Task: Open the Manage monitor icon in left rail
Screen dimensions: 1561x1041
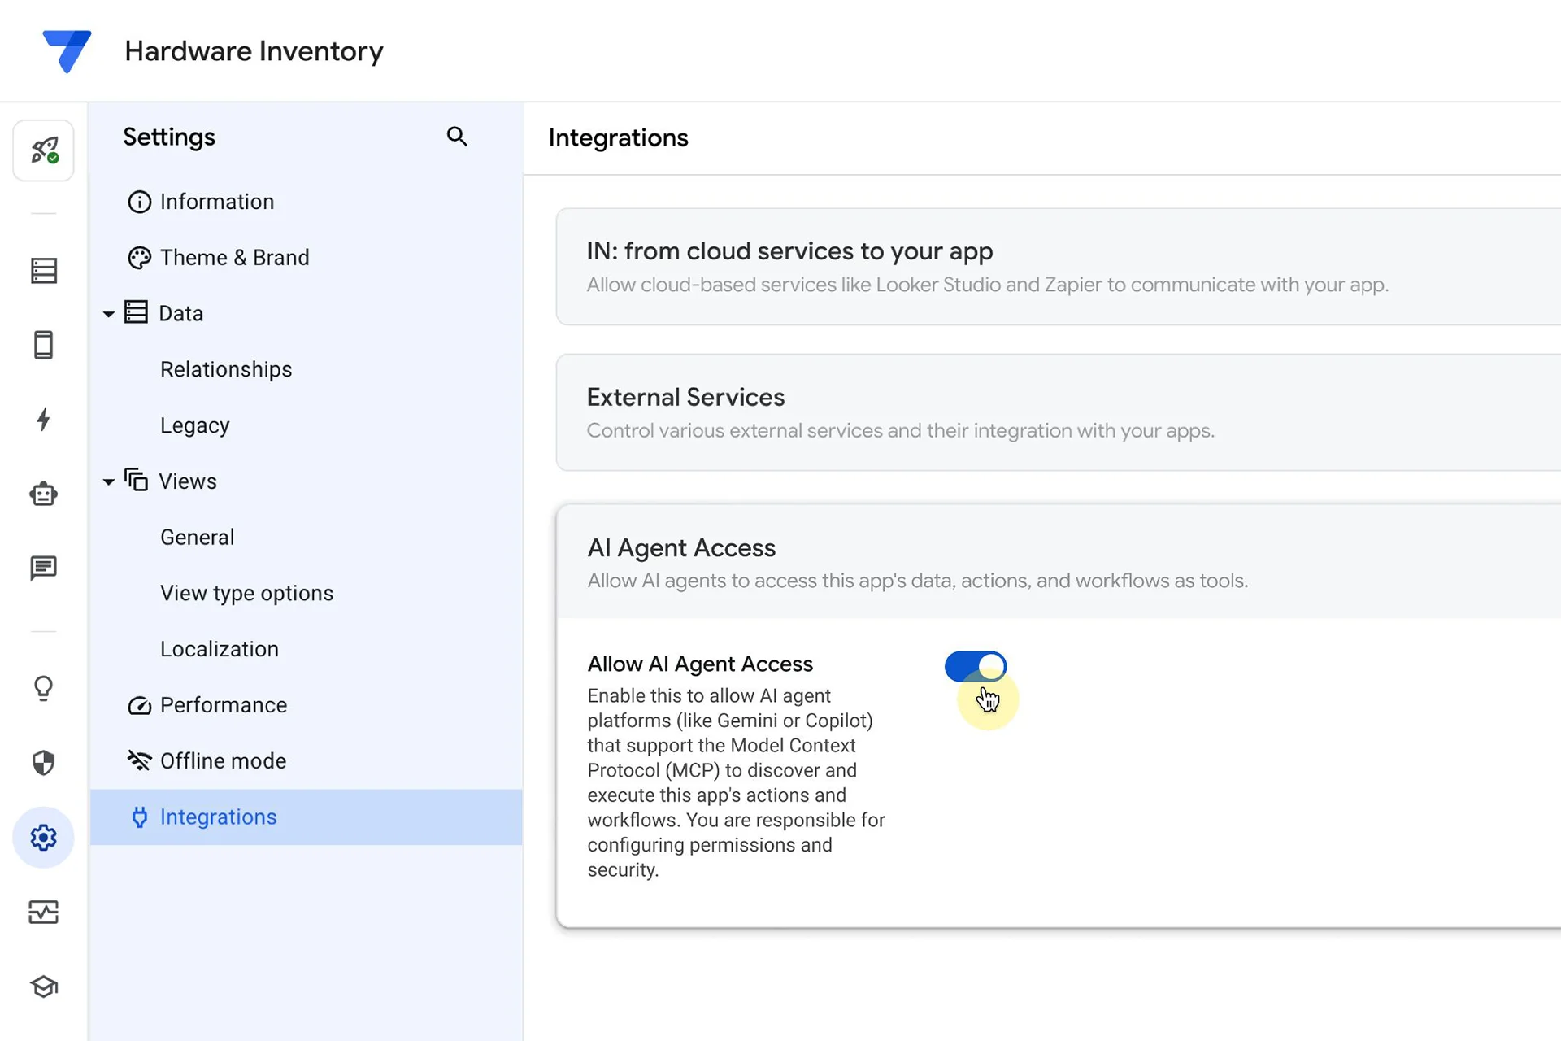Action: pos(44,912)
